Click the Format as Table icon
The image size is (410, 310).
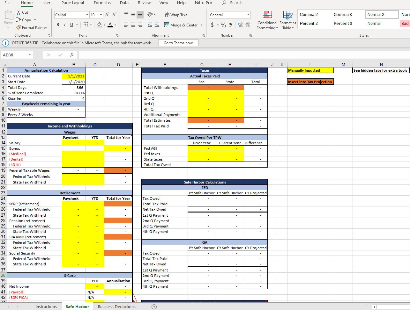coord(287,16)
